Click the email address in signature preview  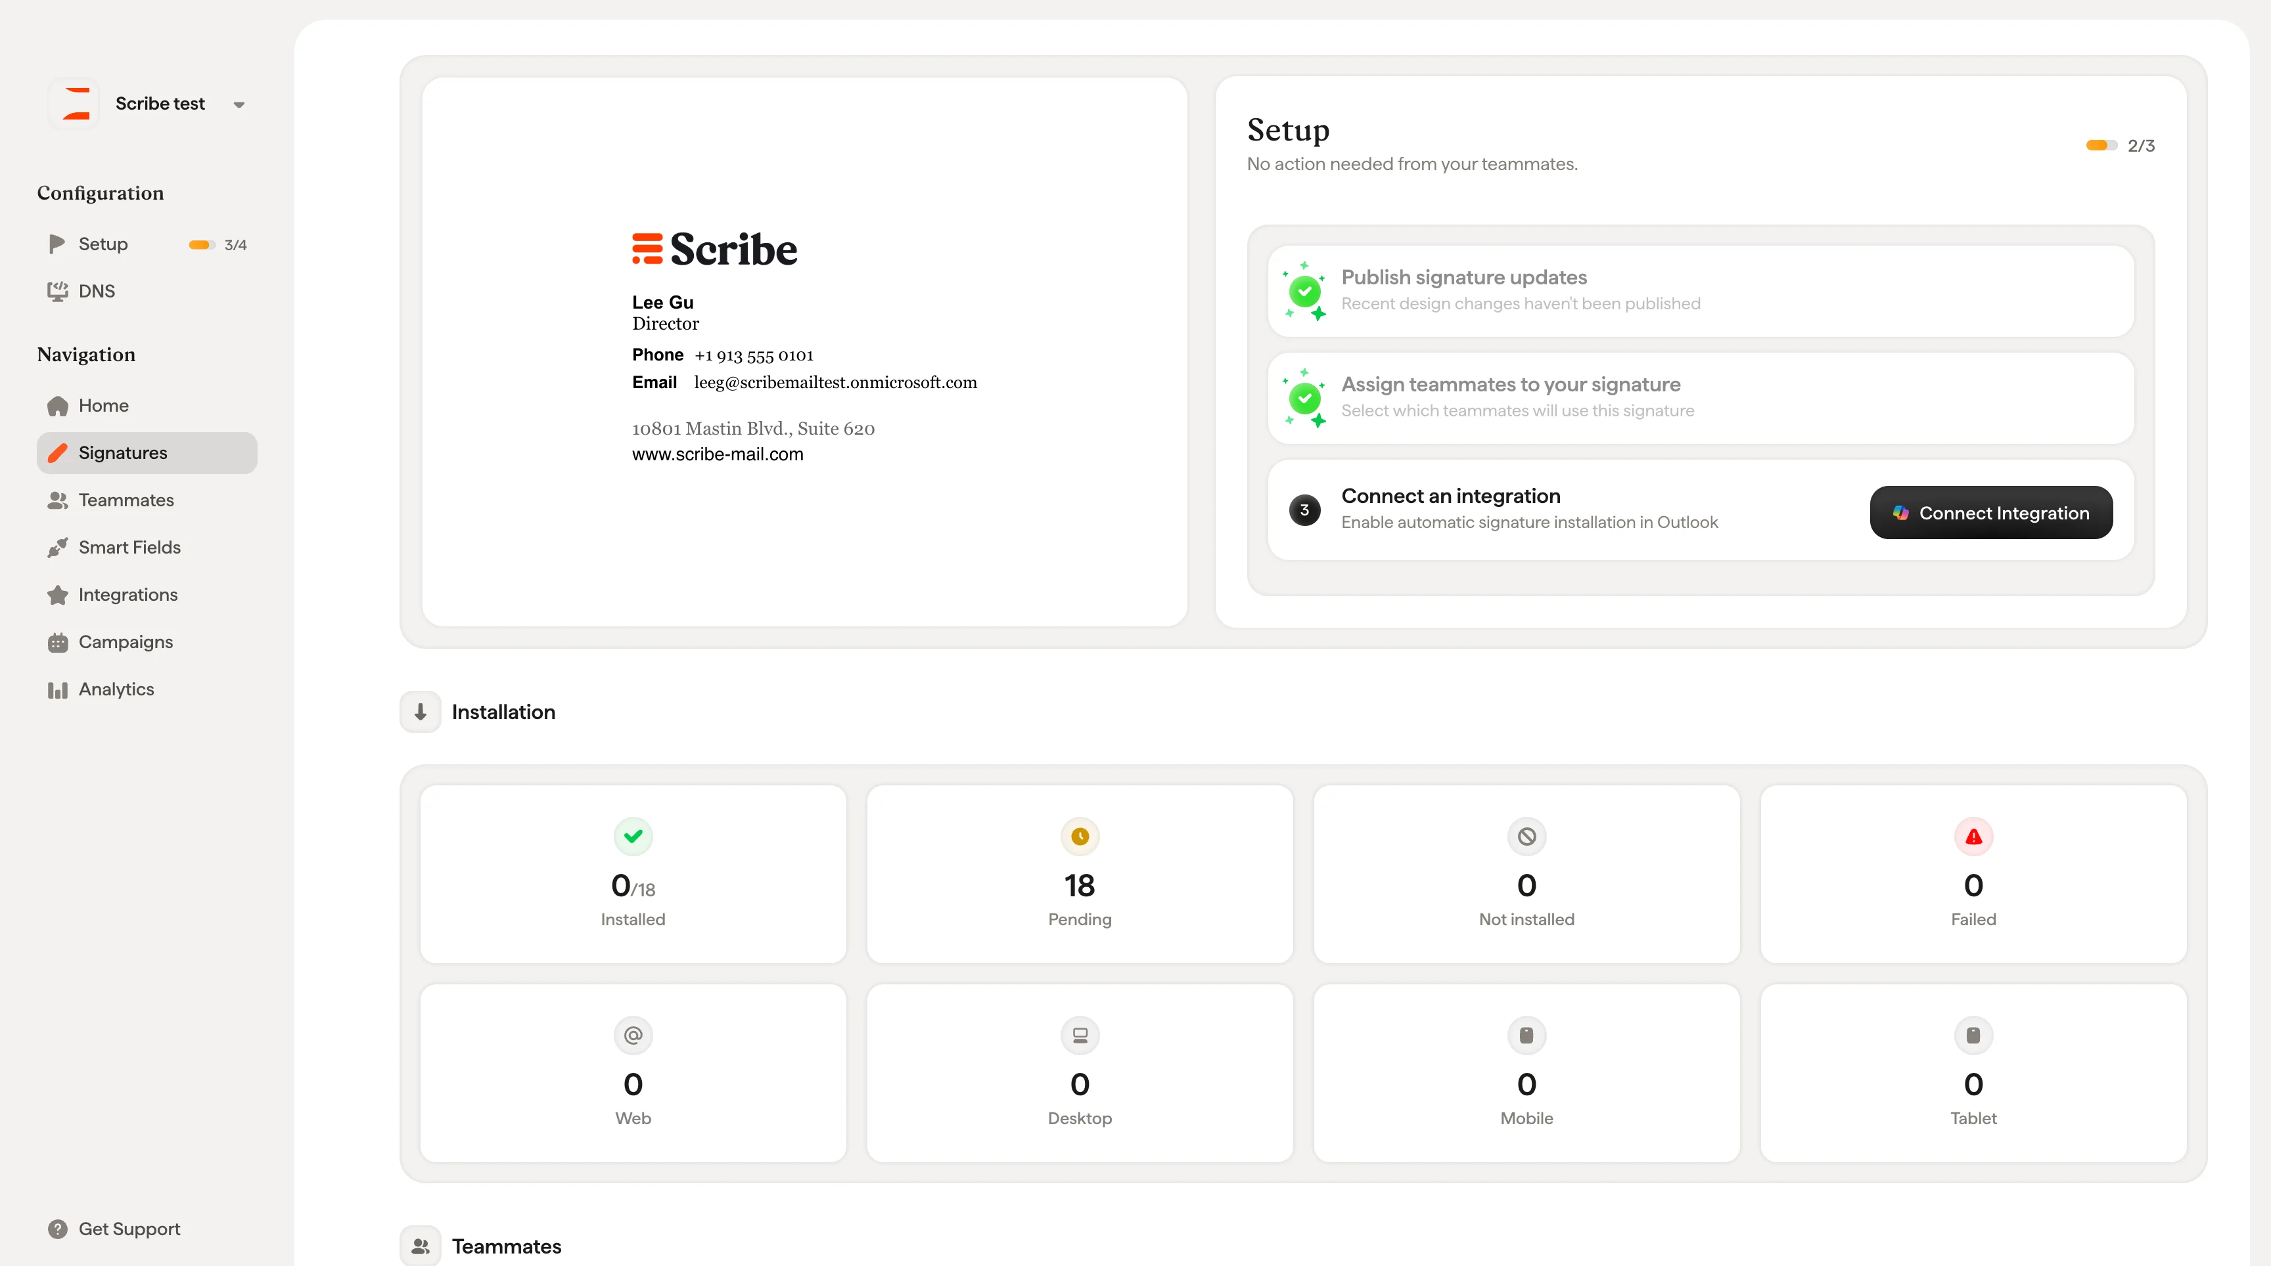click(x=835, y=382)
